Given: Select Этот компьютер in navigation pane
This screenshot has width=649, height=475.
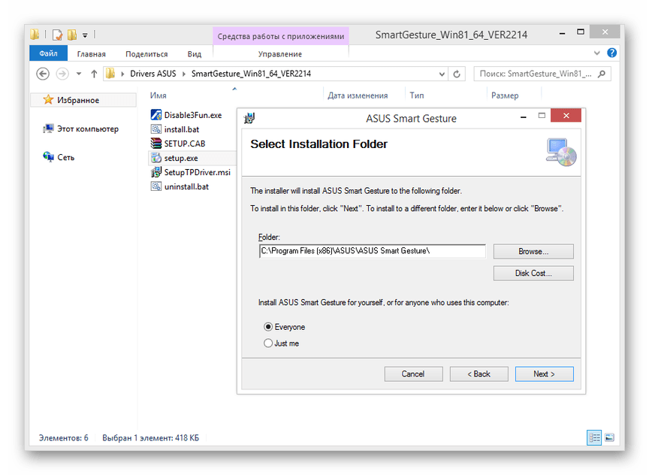Looking at the screenshot, I should [49, 129].
